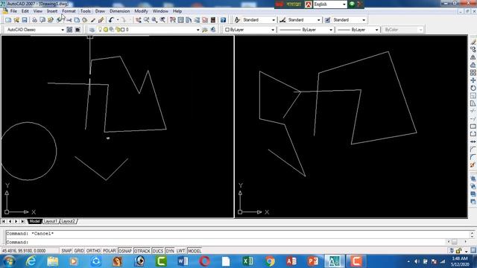This screenshot has height=268, width=477.
Task: Open the English language dropdown
Action: 344,4
